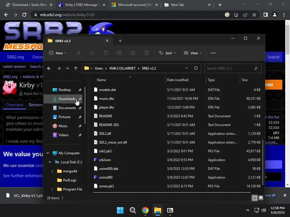Click SRB2.org breadcrumb link

pyautogui.click(x=10, y=77)
